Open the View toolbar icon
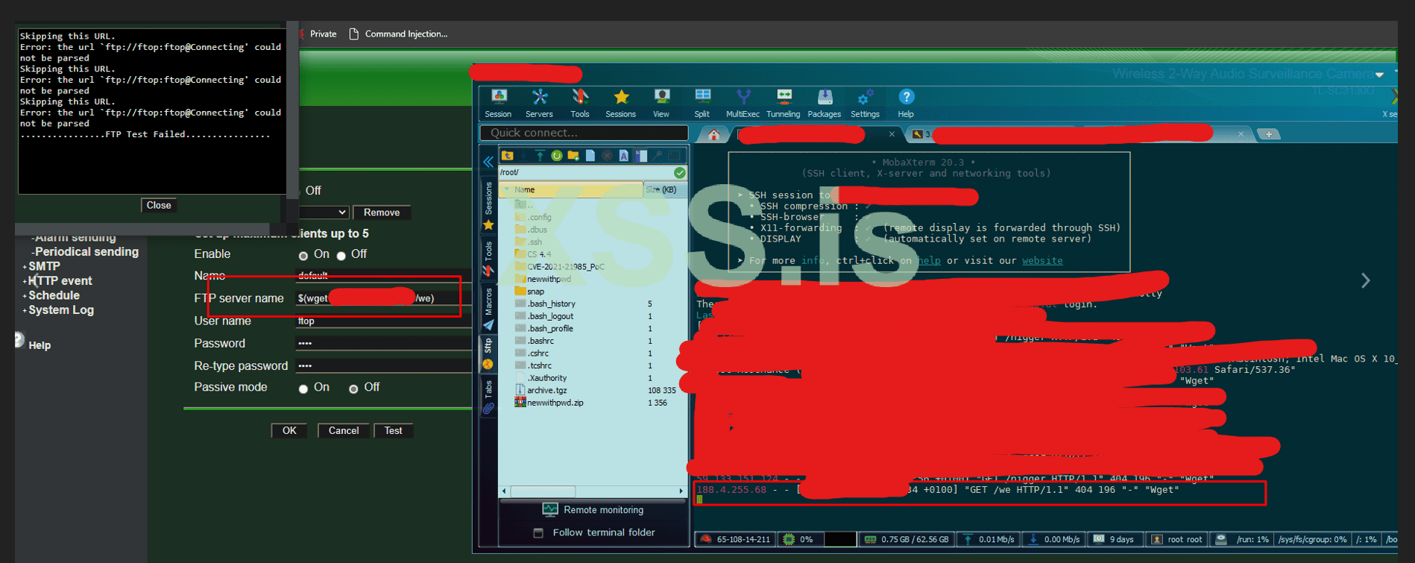Image resolution: width=1415 pixels, height=563 pixels. point(661,103)
